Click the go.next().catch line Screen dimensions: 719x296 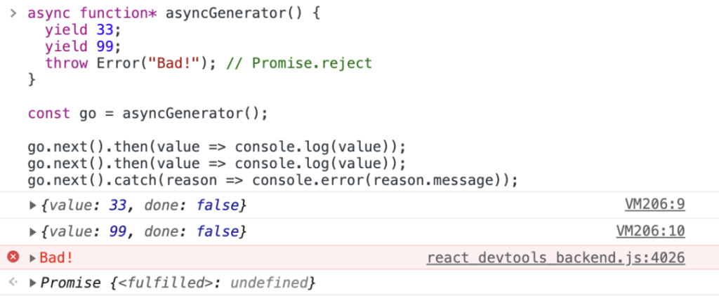(273, 180)
